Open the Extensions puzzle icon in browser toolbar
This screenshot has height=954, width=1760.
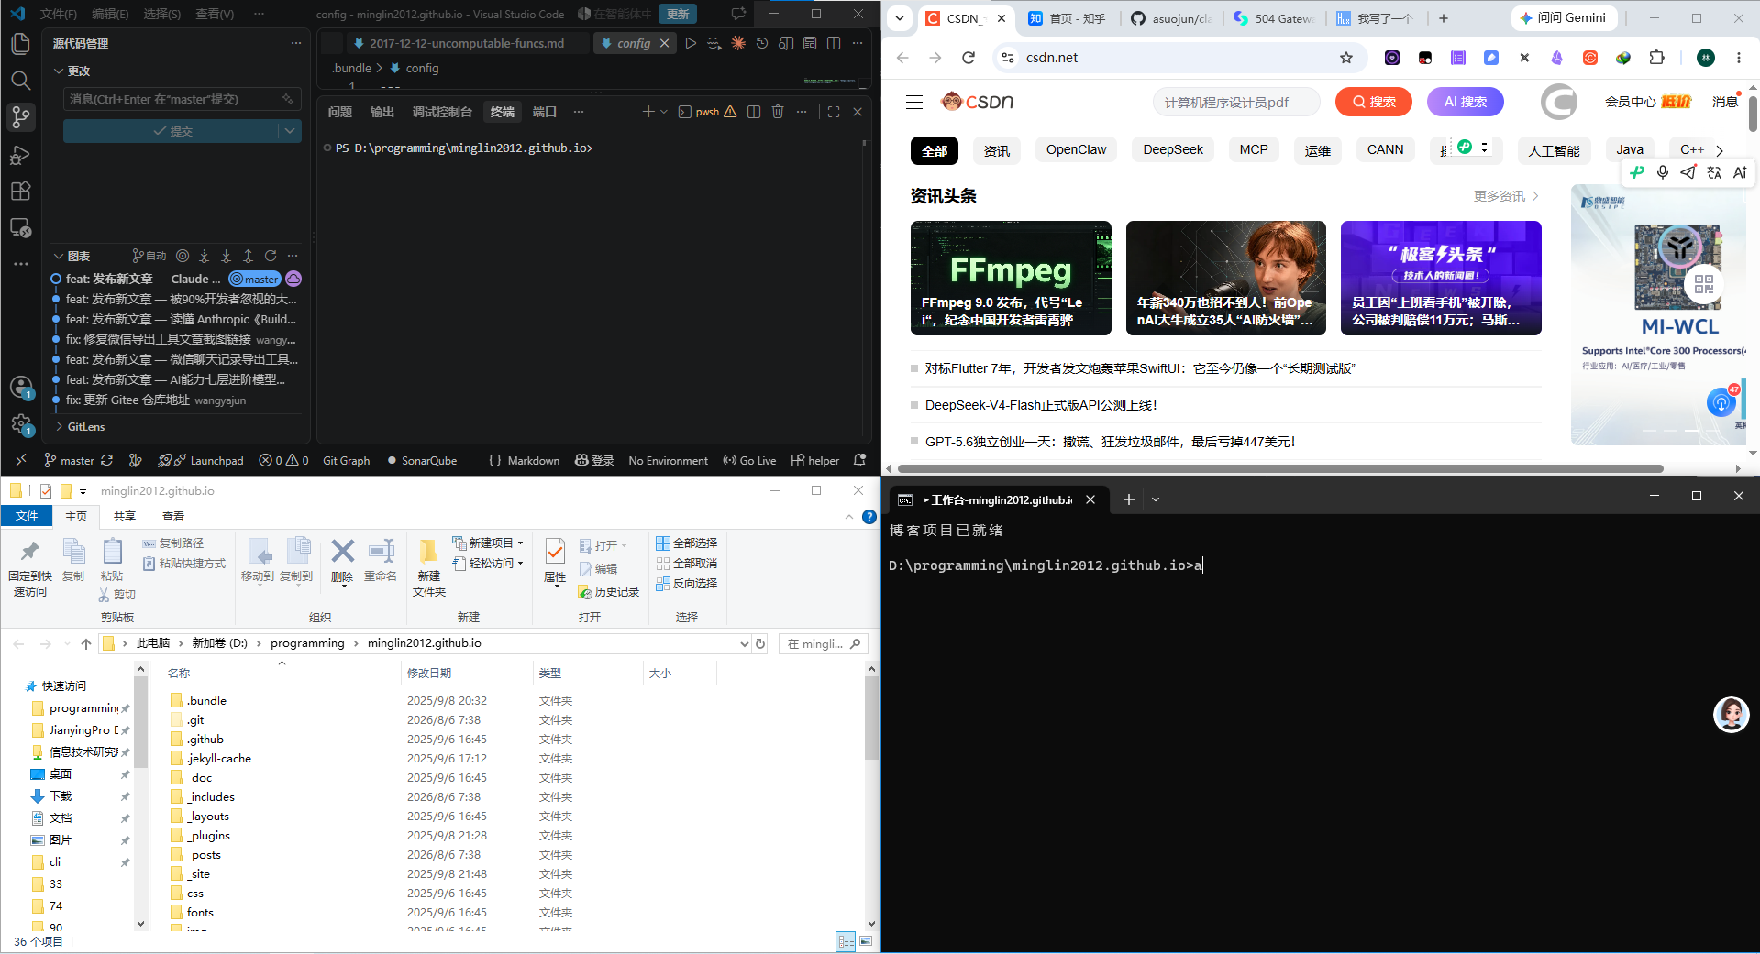coord(1656,58)
